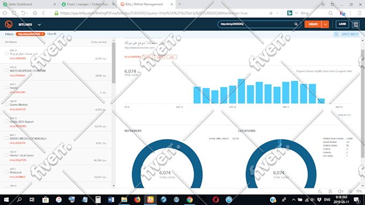Click the EDIT button beside the short link
The height and width of the screenshot is (205, 365).
pos(172,57)
